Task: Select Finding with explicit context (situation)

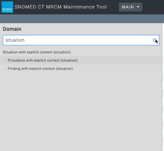Action: pyautogui.click(x=81, y=69)
